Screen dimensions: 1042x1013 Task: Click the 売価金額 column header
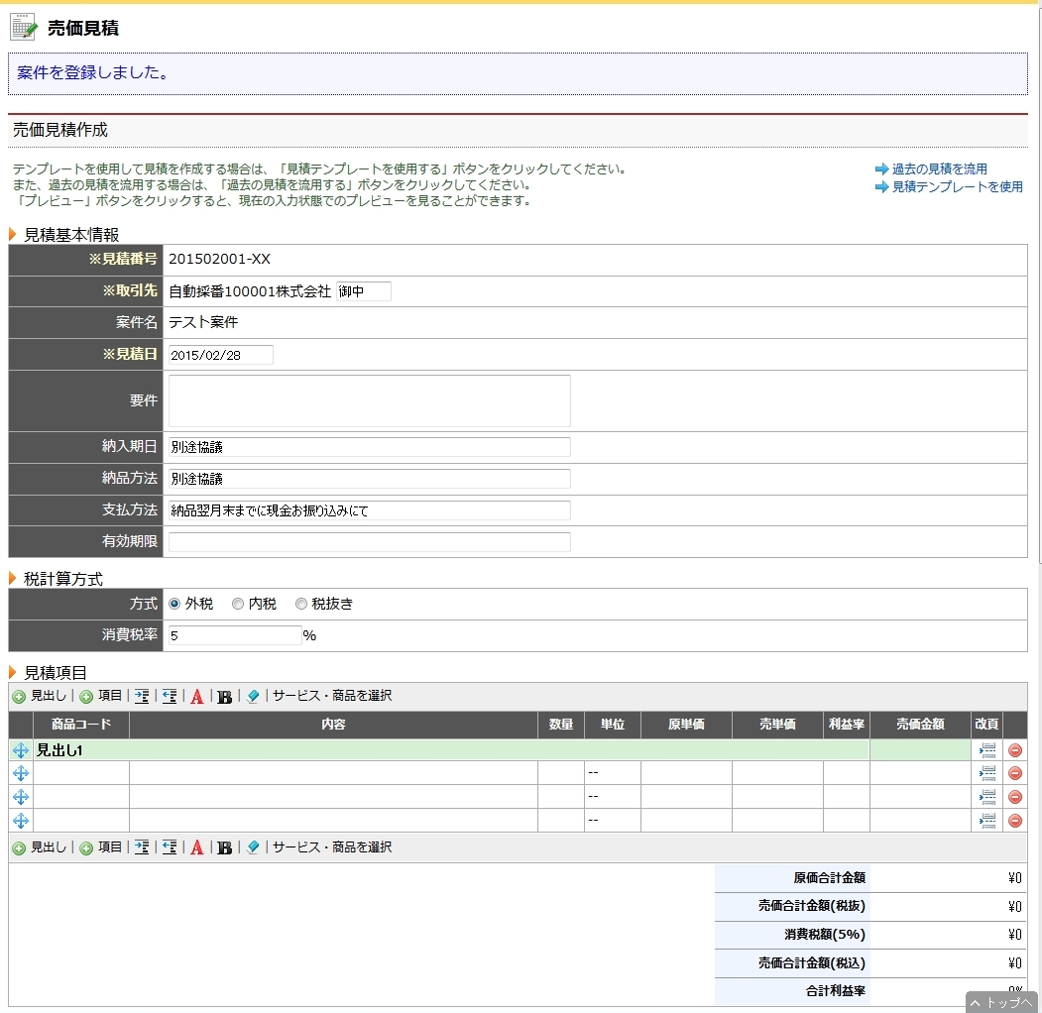tap(920, 725)
